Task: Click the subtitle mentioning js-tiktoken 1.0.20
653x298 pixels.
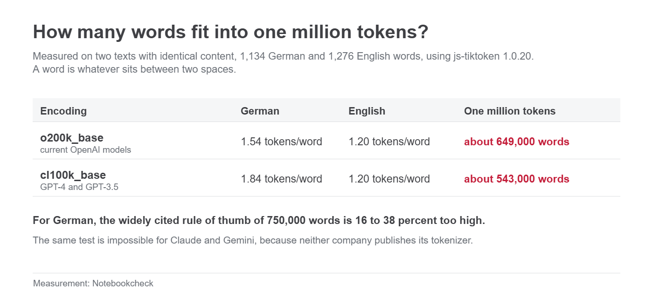Action: coord(283,57)
